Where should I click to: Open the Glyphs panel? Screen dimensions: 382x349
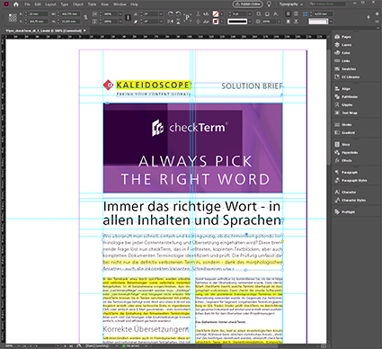[x=343, y=105]
